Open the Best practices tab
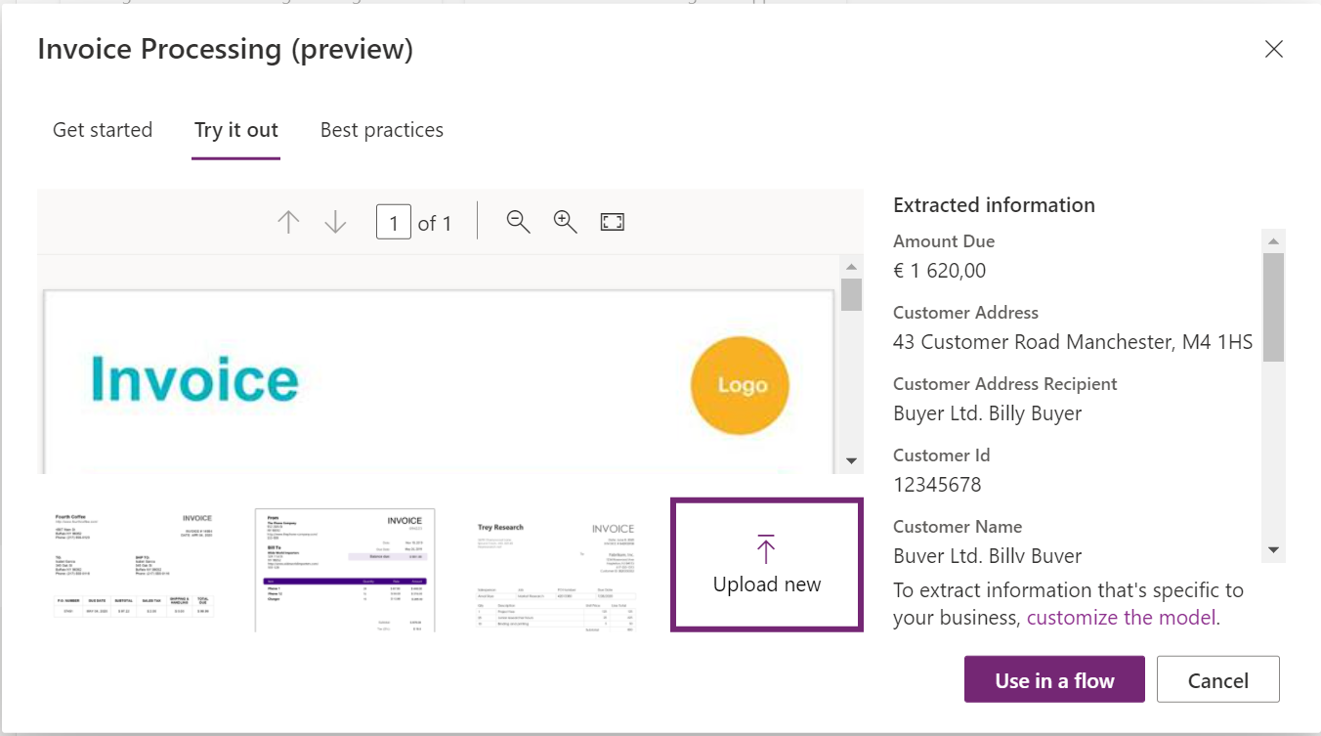 pos(381,130)
